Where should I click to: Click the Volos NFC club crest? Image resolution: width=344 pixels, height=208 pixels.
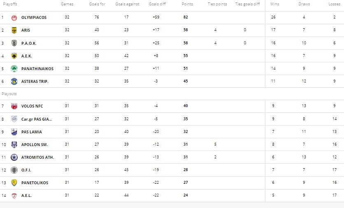pos(14,106)
